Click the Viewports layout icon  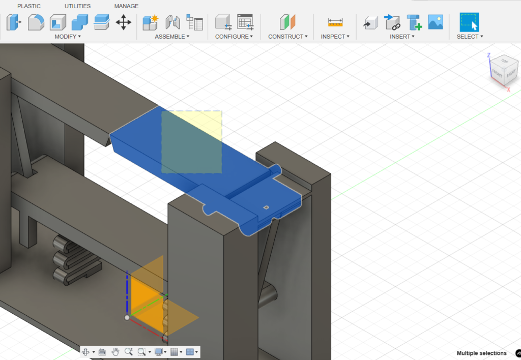point(190,352)
